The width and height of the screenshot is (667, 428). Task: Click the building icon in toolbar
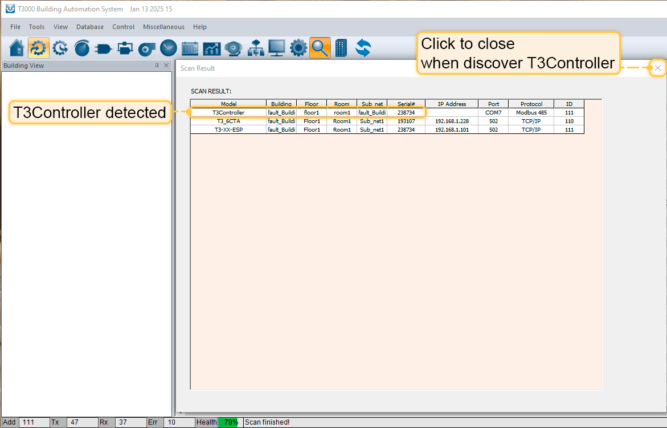click(341, 48)
